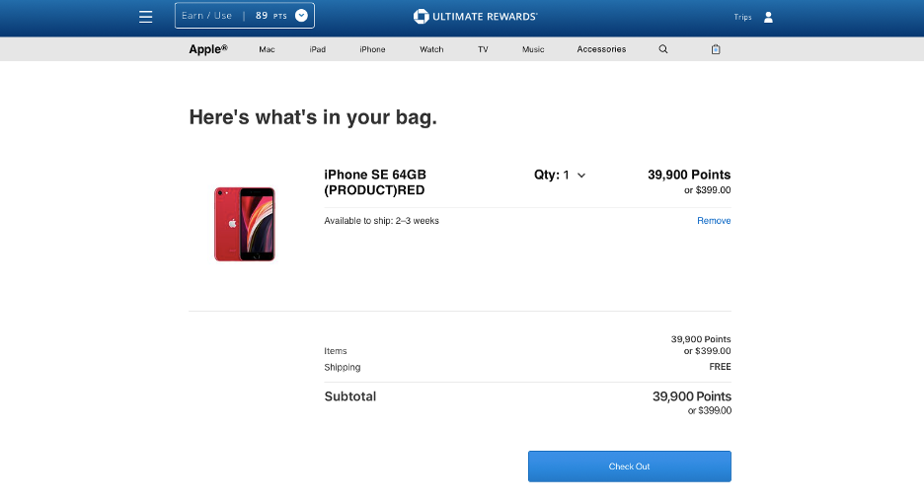
Task: Open the iPhone SE 64GB product title
Action: 375,182
